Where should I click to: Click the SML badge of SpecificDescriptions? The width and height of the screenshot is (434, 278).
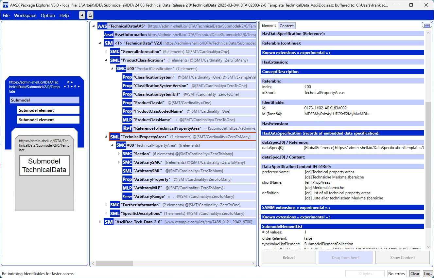tap(115, 213)
